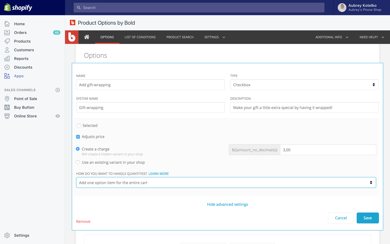Click the red Bold logo icon
The height and width of the screenshot is (244, 390).
click(x=72, y=37)
